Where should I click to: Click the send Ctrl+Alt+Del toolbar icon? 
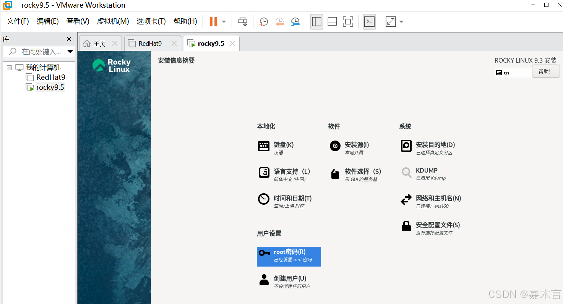tap(242, 22)
